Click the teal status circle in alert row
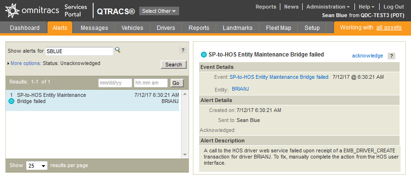The width and height of the screenshot is (411, 178). (11, 101)
